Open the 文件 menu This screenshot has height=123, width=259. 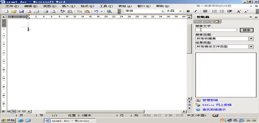click(x=12, y=6)
